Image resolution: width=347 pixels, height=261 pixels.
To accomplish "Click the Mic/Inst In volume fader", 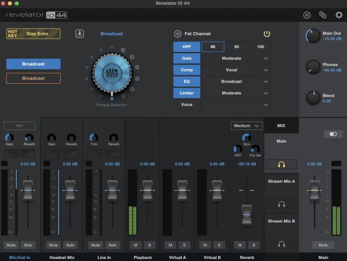I will (x=28, y=190).
